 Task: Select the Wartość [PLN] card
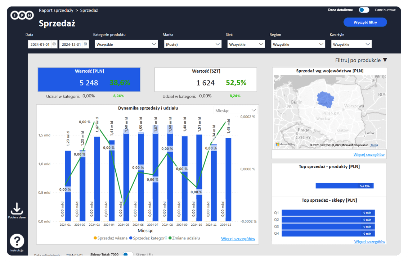point(89,80)
